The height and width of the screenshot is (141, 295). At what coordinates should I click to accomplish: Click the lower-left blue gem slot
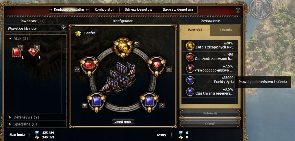97,102
